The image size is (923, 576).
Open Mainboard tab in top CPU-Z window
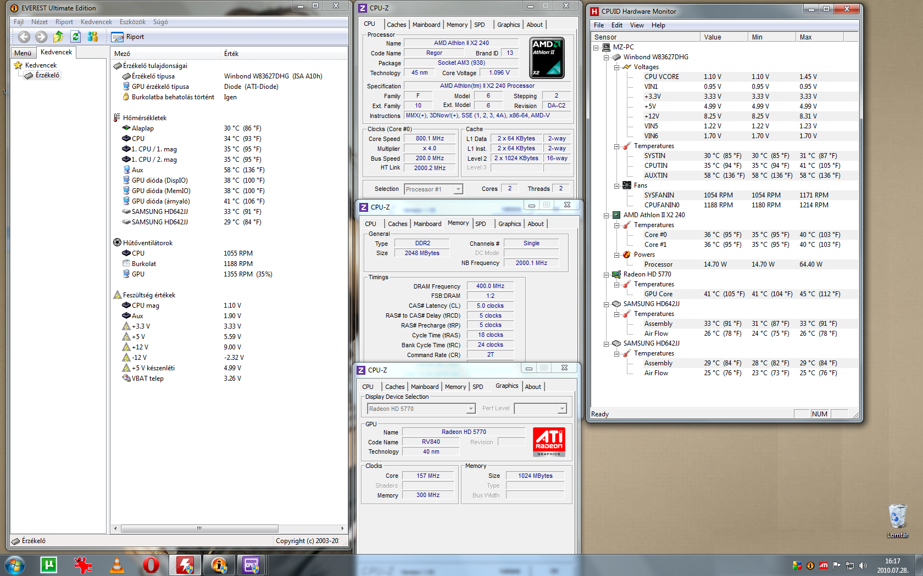[426, 25]
